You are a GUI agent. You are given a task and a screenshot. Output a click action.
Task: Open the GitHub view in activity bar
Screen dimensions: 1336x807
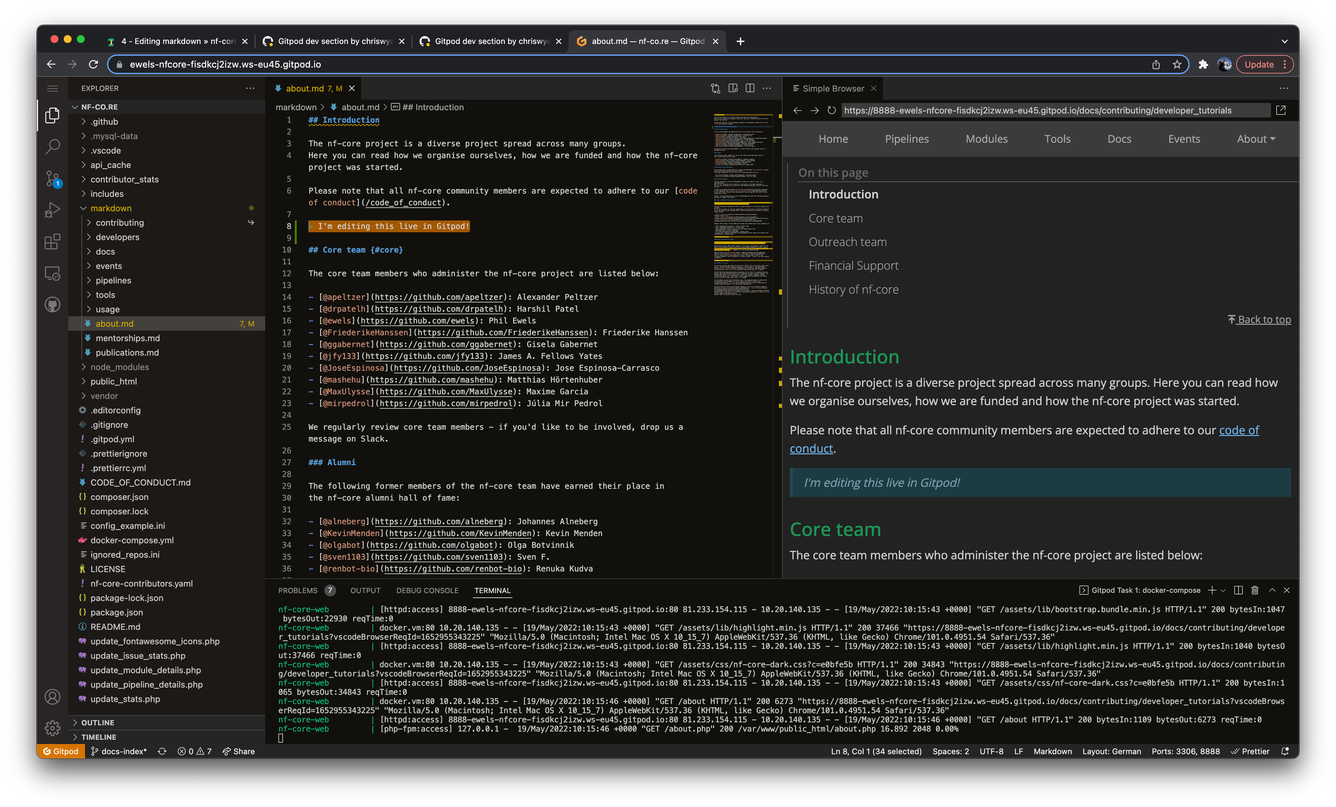(x=52, y=304)
